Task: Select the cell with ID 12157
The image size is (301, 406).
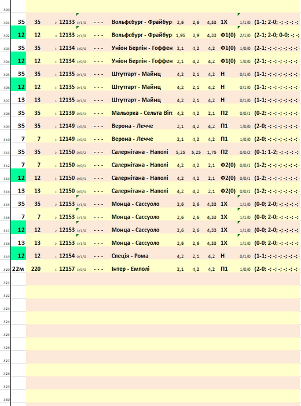Action: (67, 269)
